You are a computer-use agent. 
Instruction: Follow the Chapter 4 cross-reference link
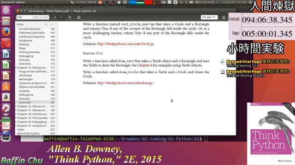tap(145, 65)
